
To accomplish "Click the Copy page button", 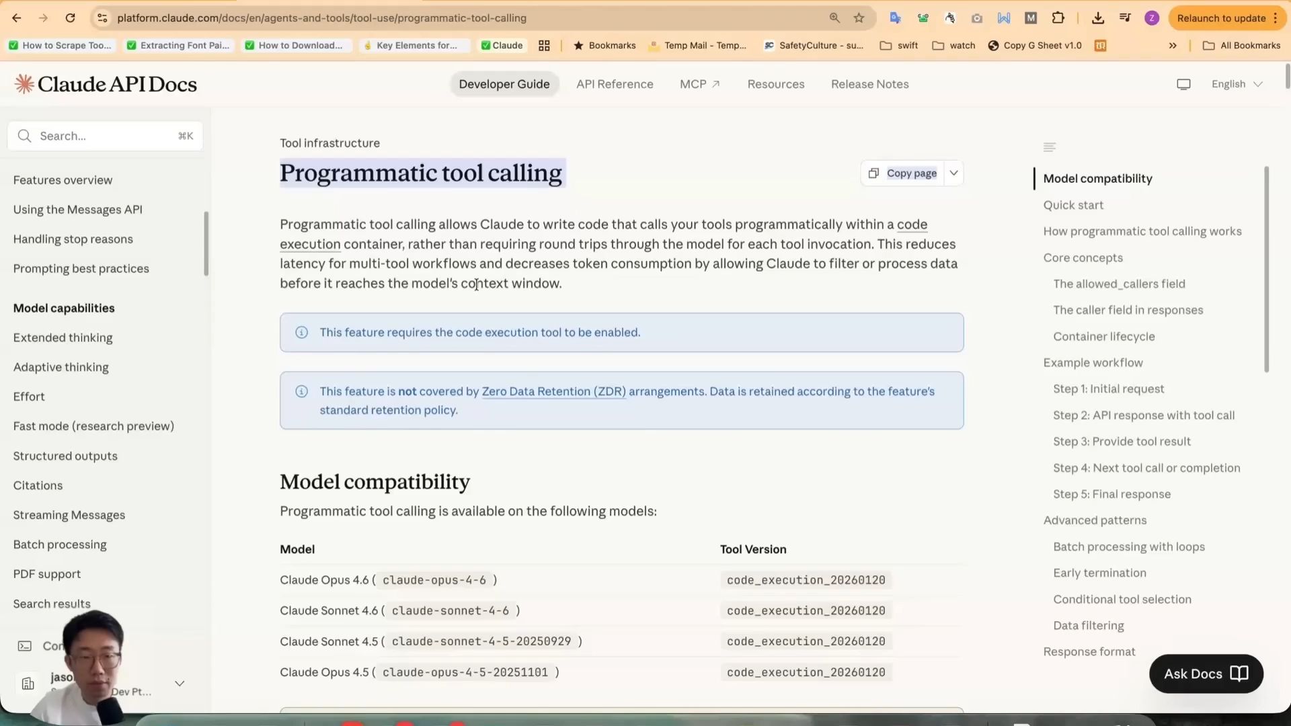I will [902, 173].
